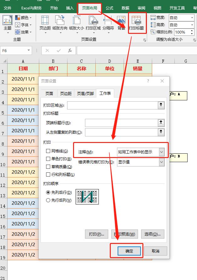Enable the 草稿质量 checkbox
Viewport: 197px width, 280px height.
tap(48, 166)
